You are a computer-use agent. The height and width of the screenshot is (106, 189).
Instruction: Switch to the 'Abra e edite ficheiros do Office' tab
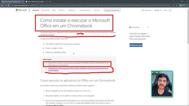coord(36,2)
